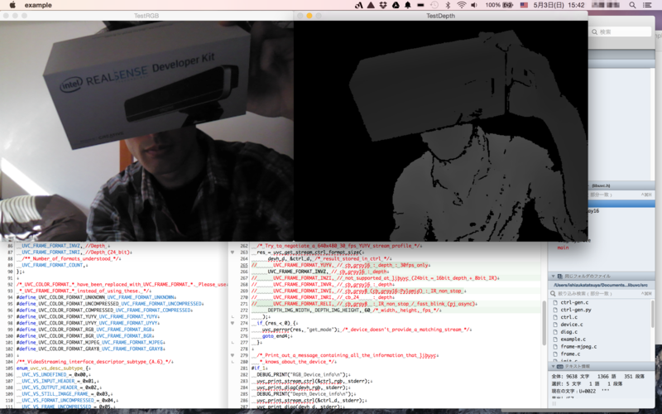
Task: Click the code editor vertical scrollbar
Action: (544, 323)
